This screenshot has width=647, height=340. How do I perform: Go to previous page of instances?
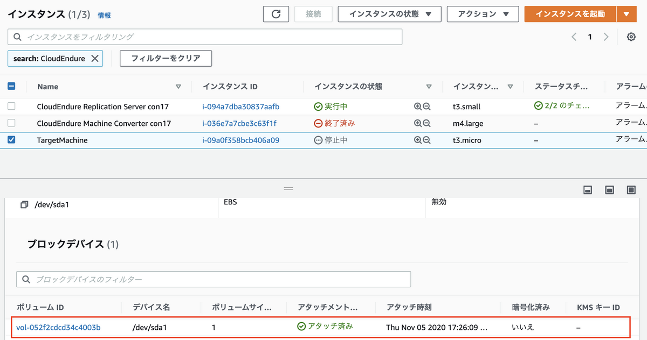tap(574, 37)
